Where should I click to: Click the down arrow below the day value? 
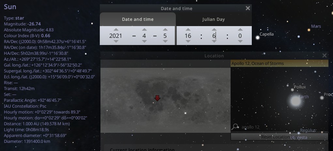[x=165, y=42]
